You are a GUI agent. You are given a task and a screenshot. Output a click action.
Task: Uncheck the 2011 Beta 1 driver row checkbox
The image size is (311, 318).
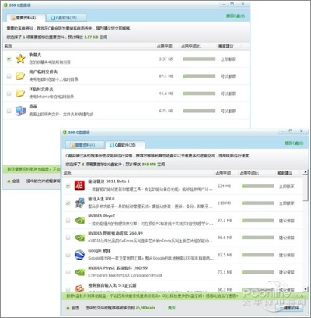[x=68, y=185]
